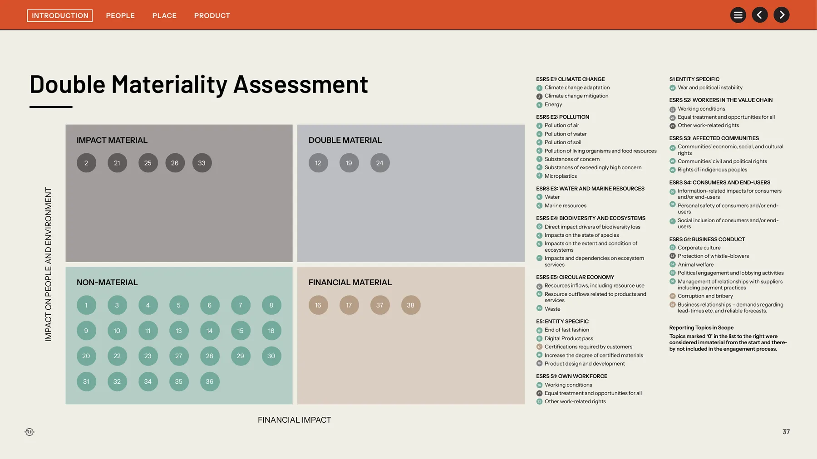Click Rights of indigenous peoples entry
817x459 pixels.
click(x=709, y=170)
